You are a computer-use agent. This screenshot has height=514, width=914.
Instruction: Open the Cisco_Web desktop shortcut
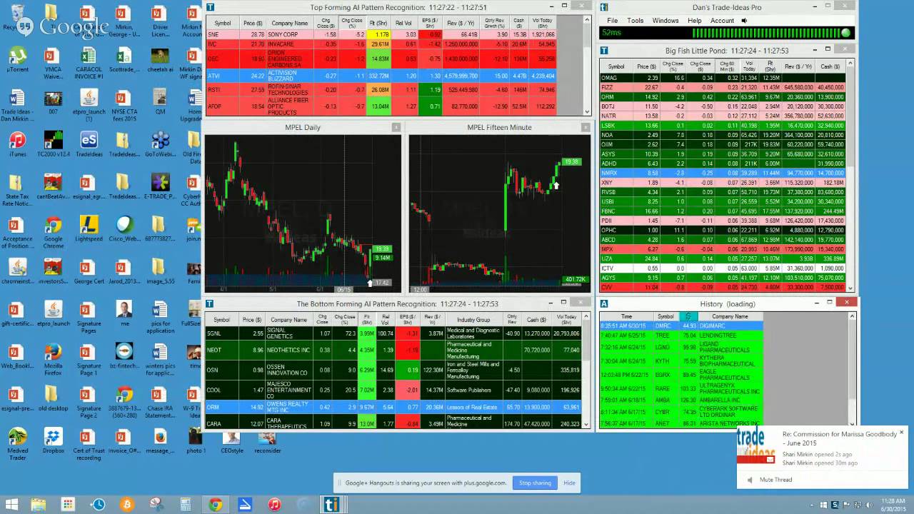[124, 229]
